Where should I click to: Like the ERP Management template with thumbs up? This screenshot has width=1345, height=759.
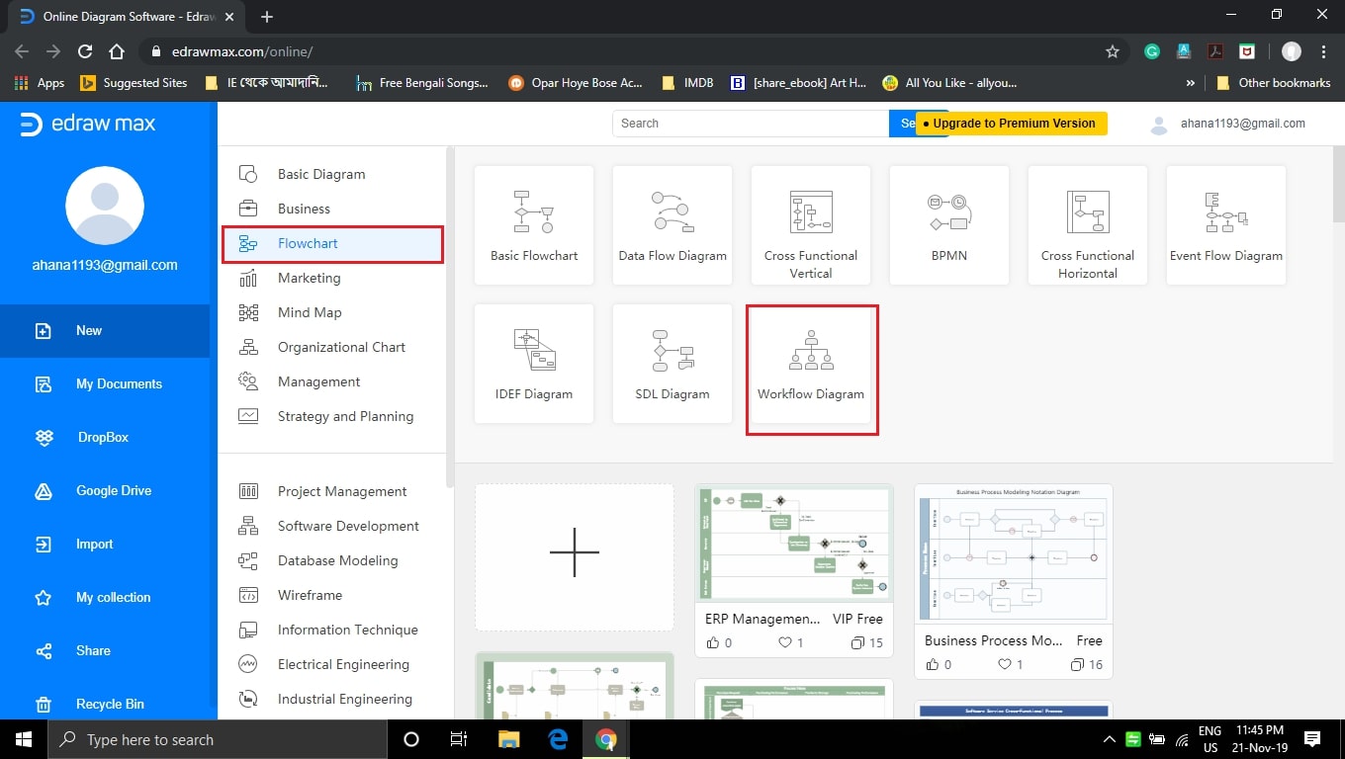[715, 642]
